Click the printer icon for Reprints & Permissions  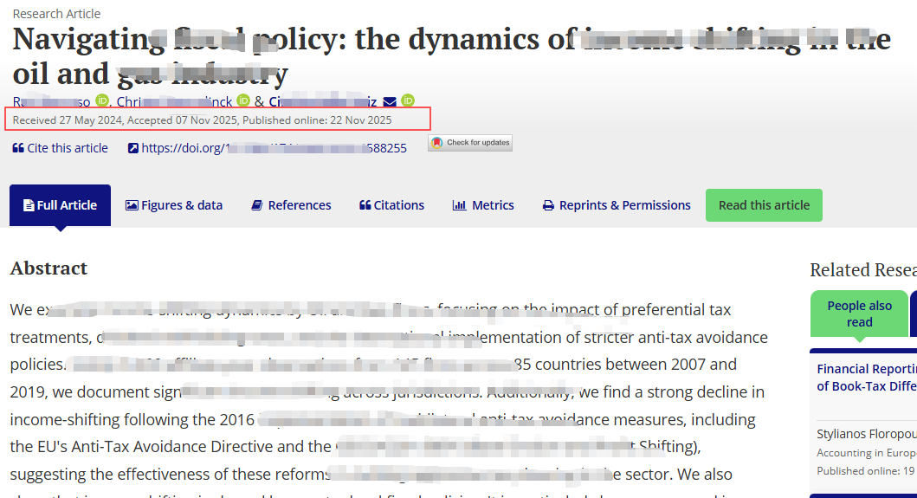[548, 206]
